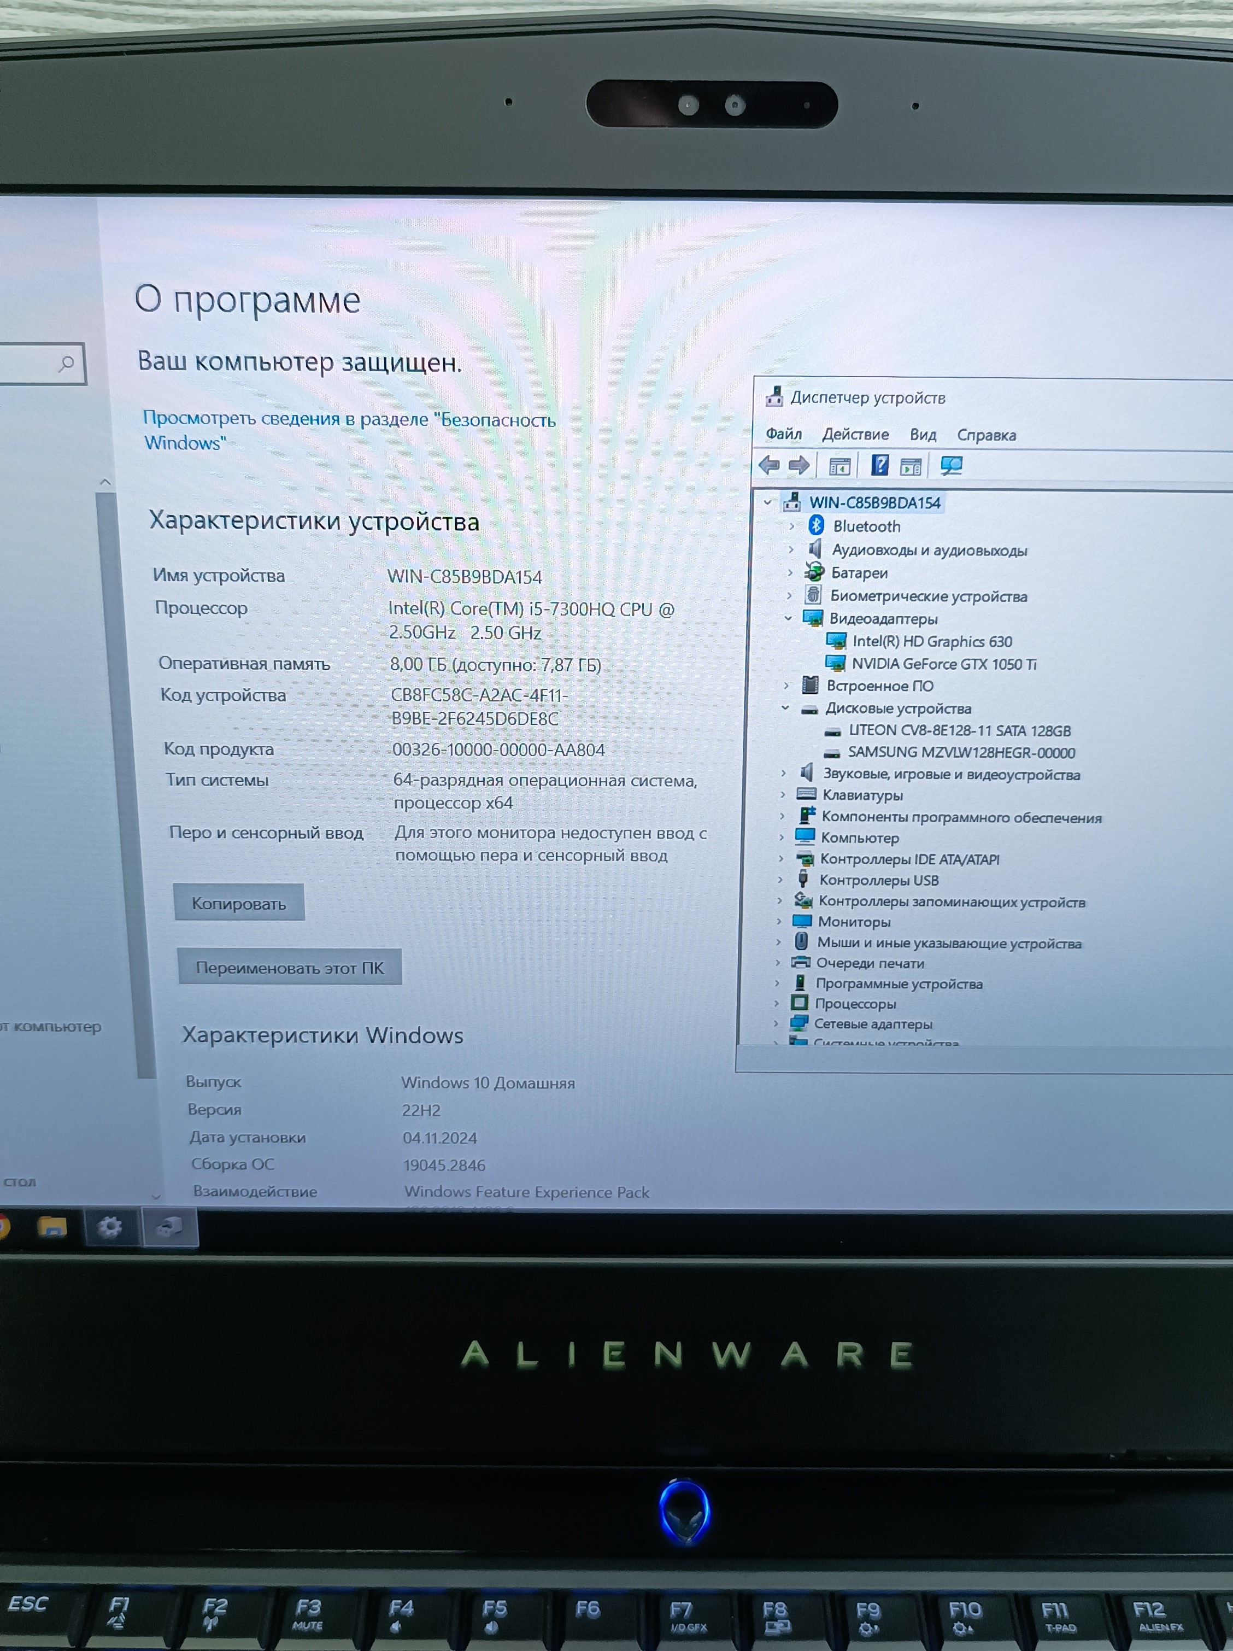Select NVIDIA GeForce GTX 1050 Ti adapter
Image resolution: width=1233 pixels, height=1651 pixels.
(x=943, y=664)
